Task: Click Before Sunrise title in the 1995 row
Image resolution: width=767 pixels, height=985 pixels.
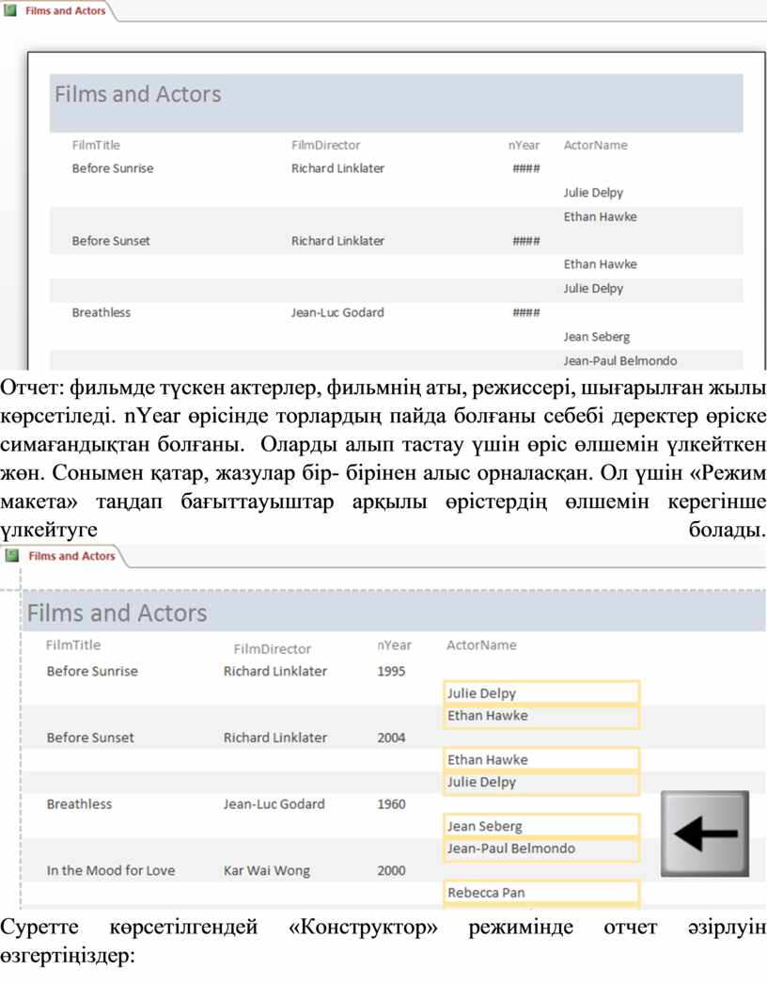Action: (x=92, y=671)
